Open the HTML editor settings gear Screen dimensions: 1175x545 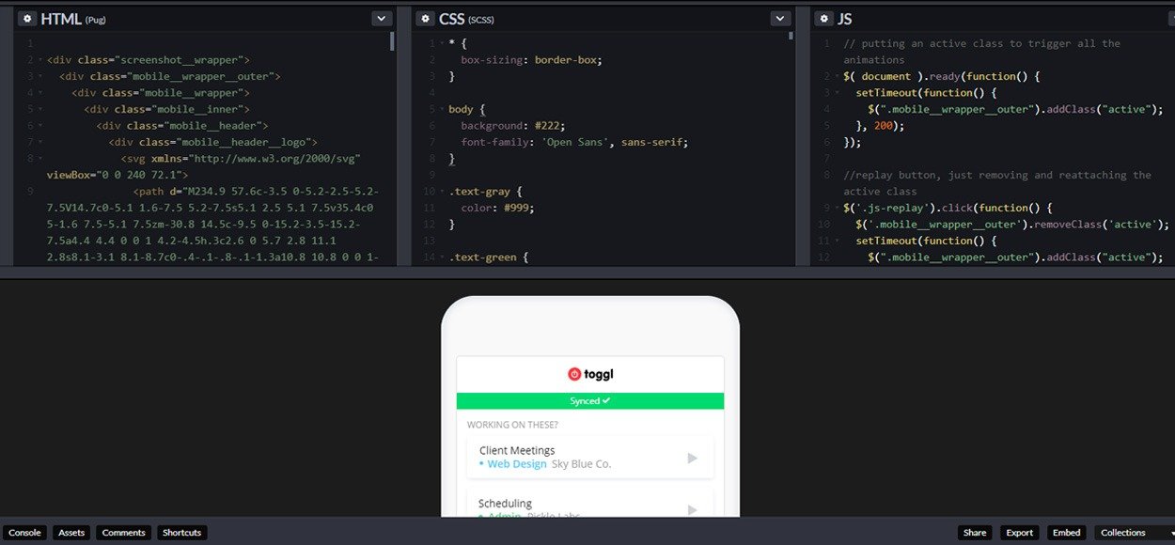[26, 19]
